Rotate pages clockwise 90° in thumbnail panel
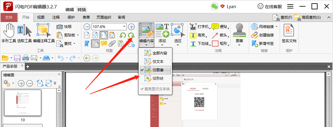 click(x=49, y=83)
